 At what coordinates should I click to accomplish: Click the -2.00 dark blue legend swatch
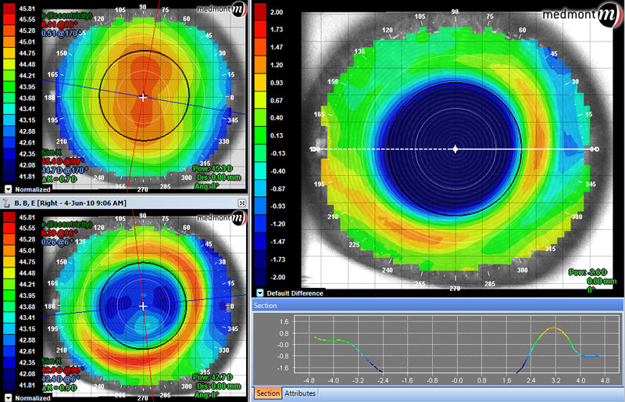tap(260, 277)
